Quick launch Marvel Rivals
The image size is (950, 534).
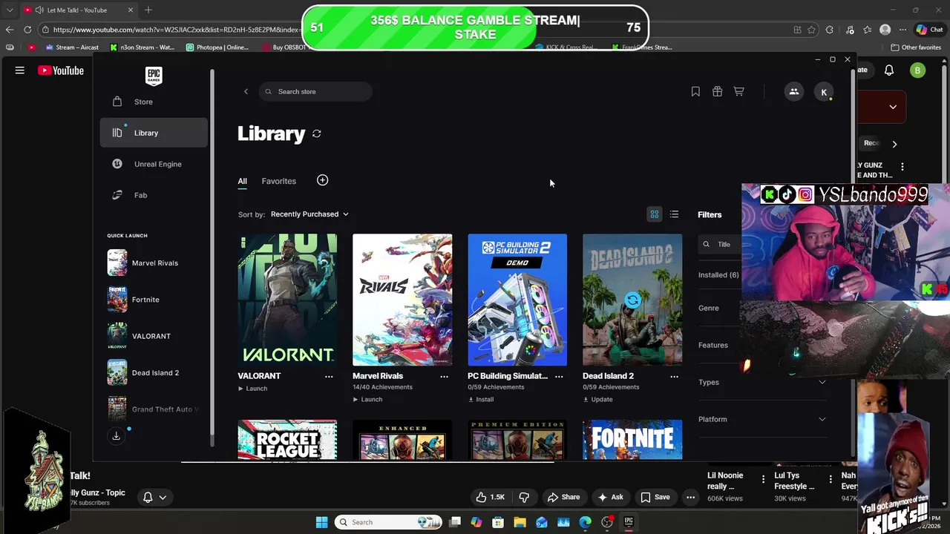coord(154,263)
